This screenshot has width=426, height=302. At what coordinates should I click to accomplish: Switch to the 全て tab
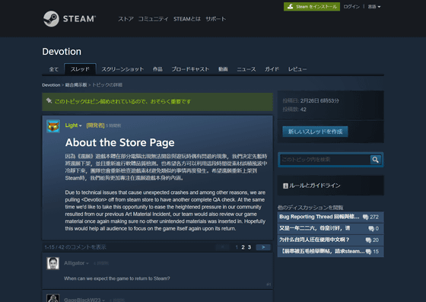point(53,69)
